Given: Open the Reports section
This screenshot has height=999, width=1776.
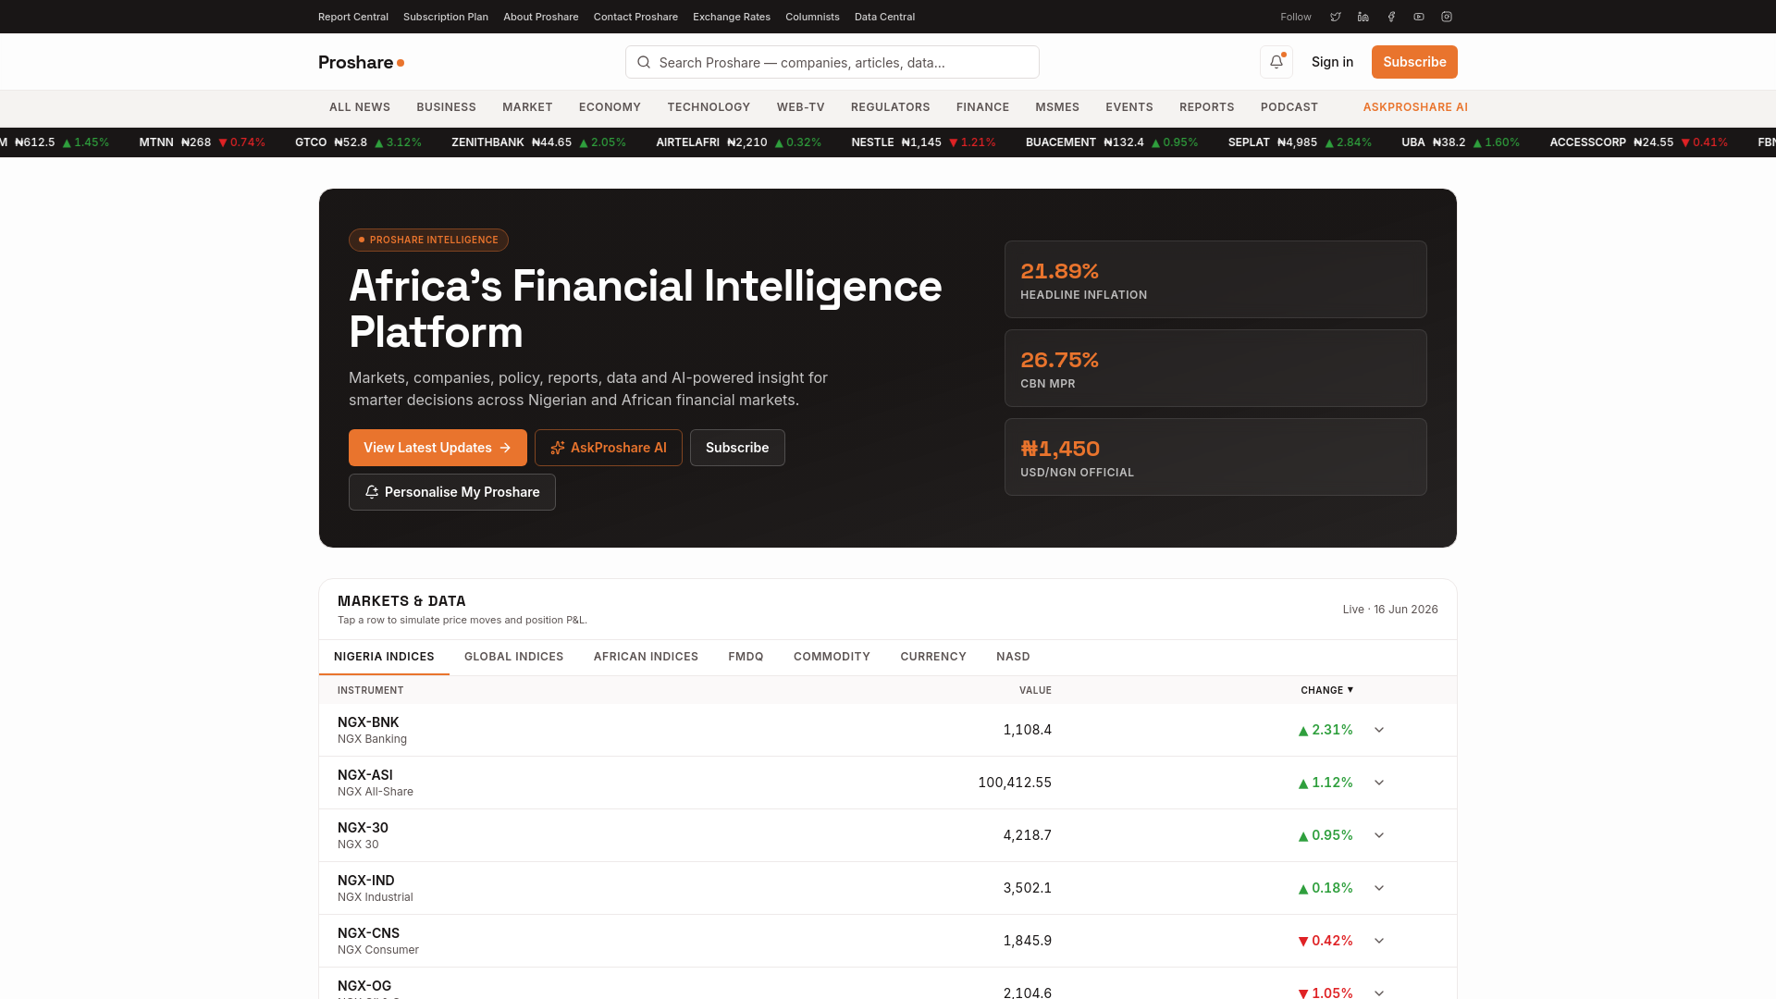Looking at the screenshot, I should tap(1206, 107).
